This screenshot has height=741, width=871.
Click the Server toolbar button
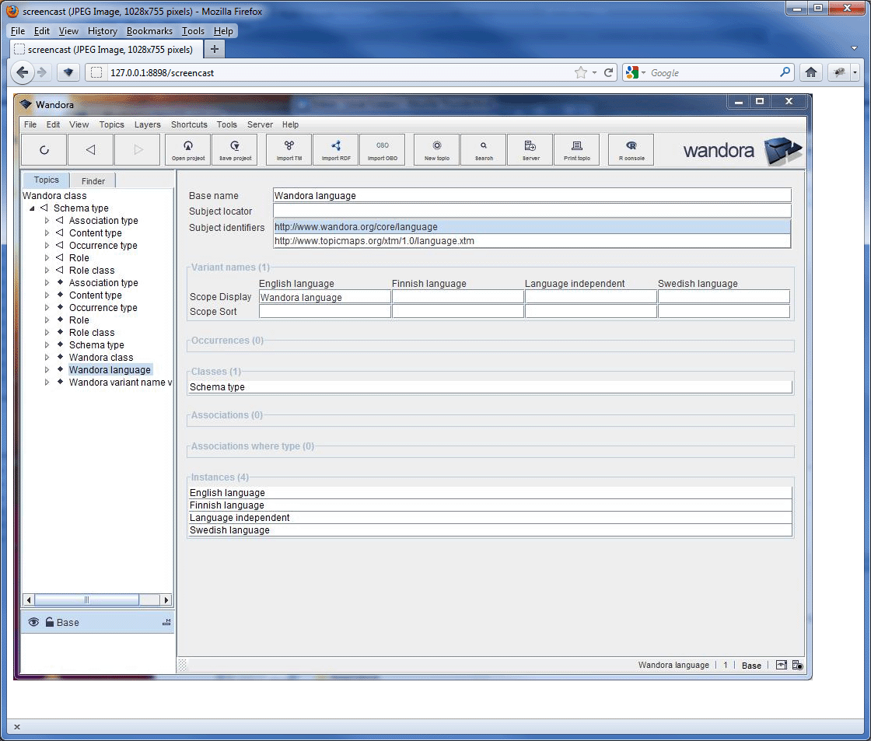tap(530, 149)
